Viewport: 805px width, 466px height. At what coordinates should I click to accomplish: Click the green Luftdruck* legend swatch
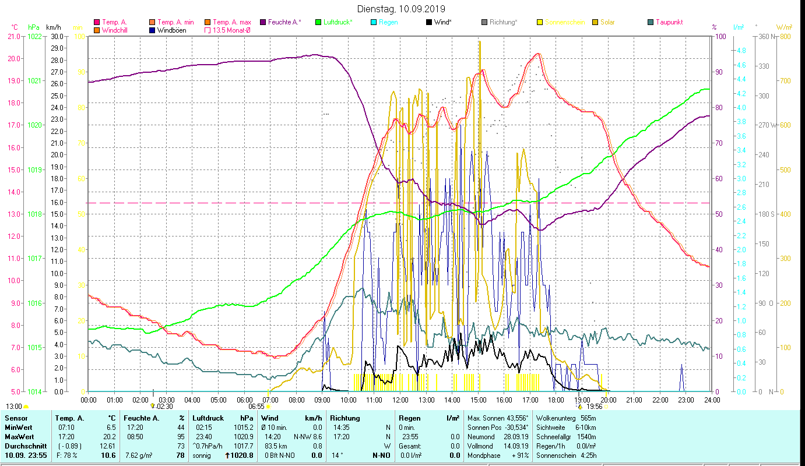click(318, 23)
